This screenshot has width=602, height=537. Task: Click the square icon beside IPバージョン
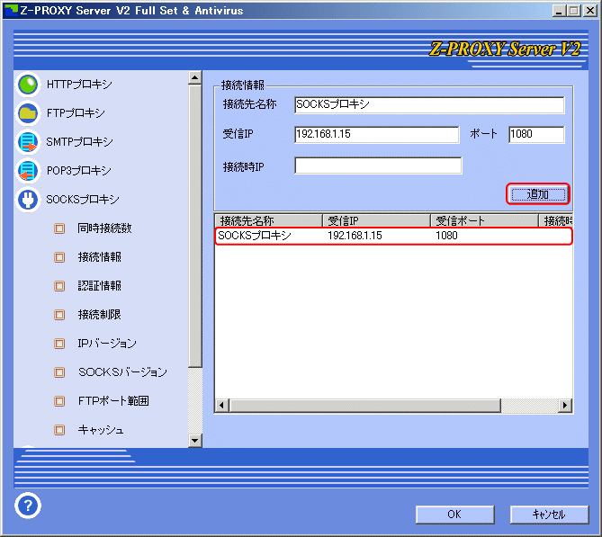coord(59,343)
